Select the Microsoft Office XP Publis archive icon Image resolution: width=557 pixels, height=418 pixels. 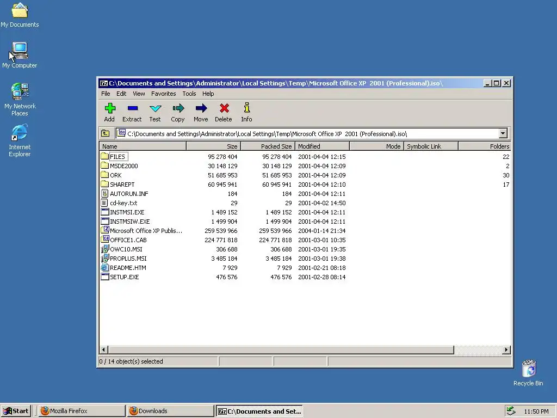105,230
